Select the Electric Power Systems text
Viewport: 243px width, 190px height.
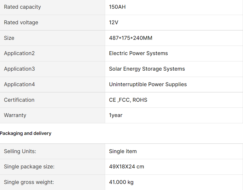tap(138, 53)
